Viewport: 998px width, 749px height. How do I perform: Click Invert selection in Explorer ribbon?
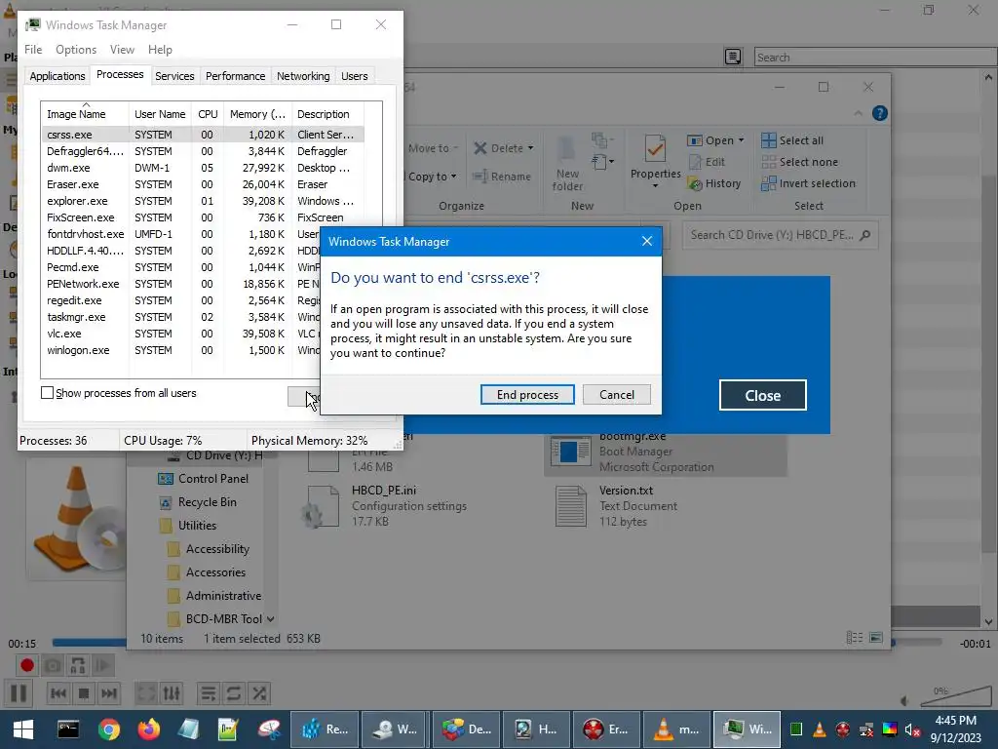(808, 183)
